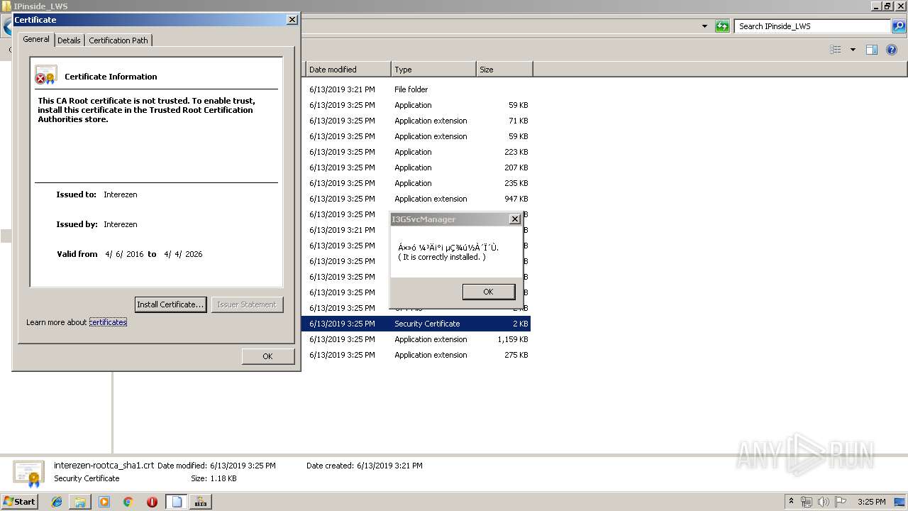Click OK in the I3GSvcManager message box
Viewport: 908px width, 511px height.
click(488, 292)
